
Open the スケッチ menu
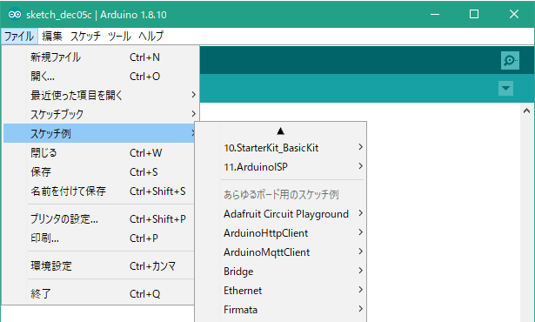click(x=85, y=37)
